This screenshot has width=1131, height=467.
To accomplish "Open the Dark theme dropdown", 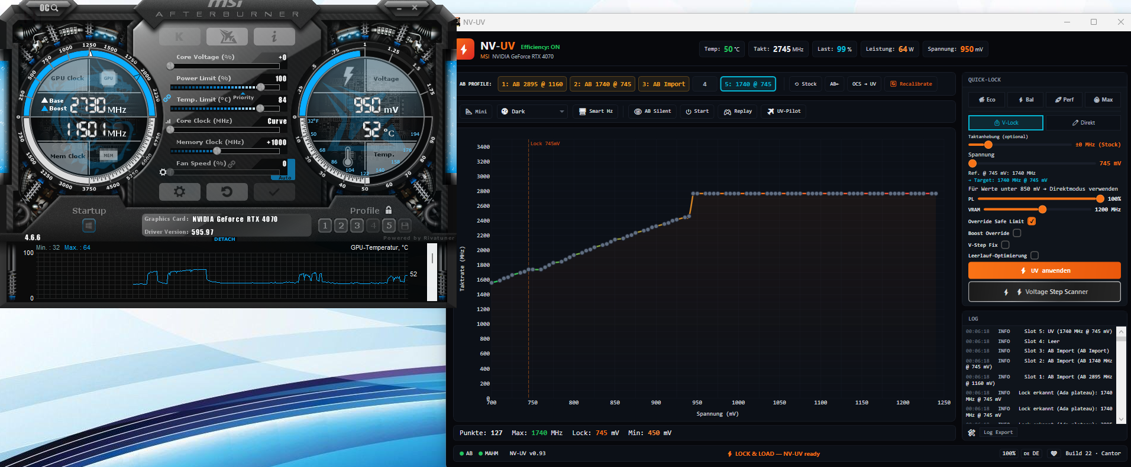I will click(x=532, y=111).
